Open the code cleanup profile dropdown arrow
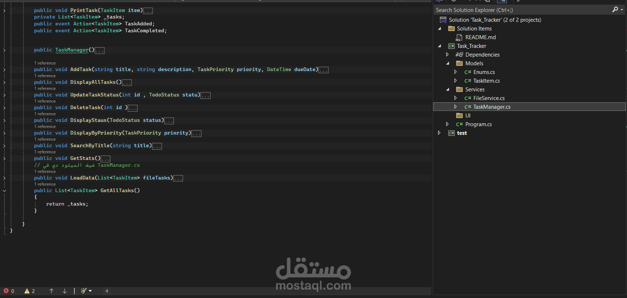627x298 pixels. tap(90, 291)
